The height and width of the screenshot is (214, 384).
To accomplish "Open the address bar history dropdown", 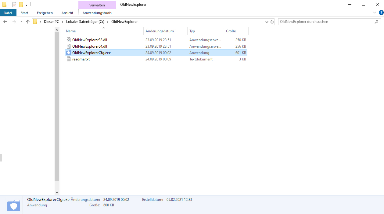I will [x=267, y=22].
